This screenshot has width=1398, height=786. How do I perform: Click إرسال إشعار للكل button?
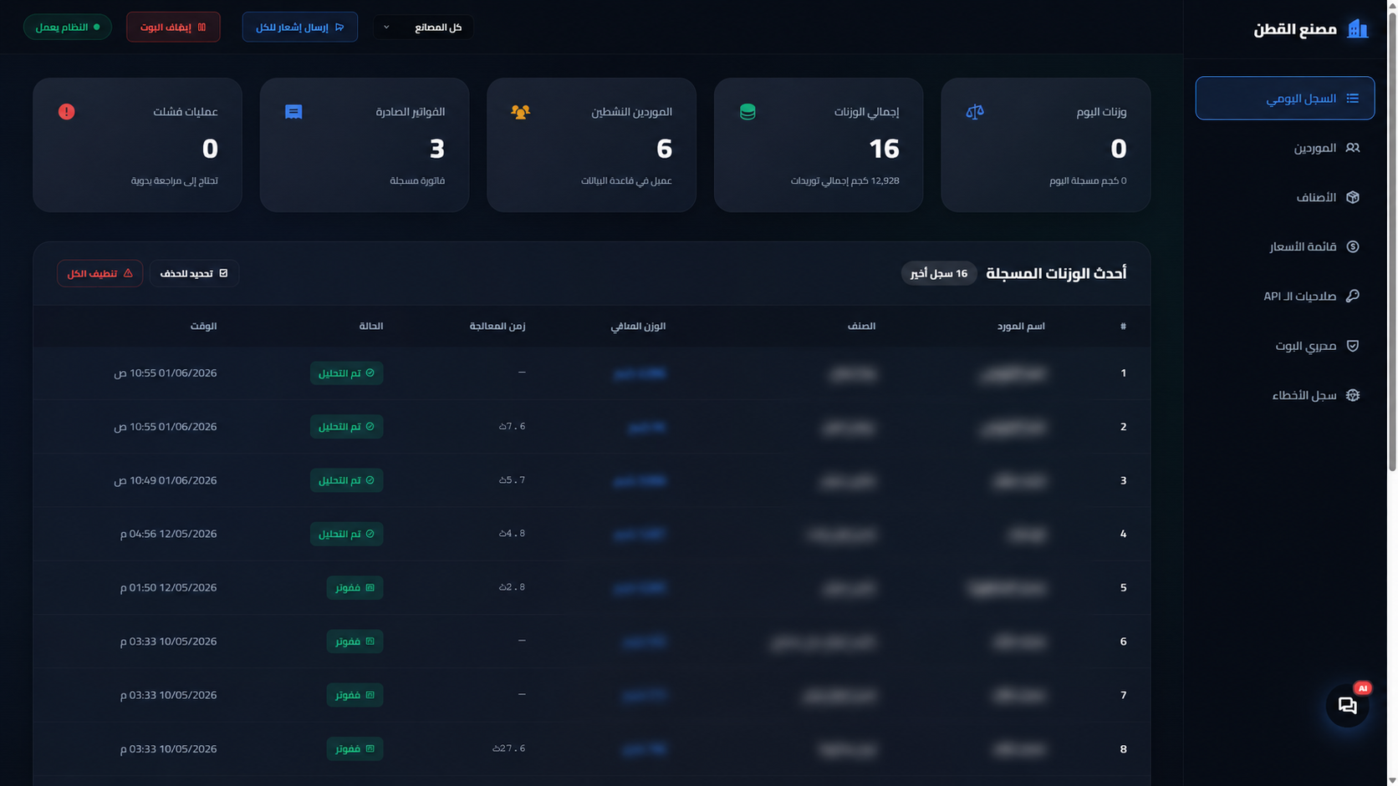point(300,27)
